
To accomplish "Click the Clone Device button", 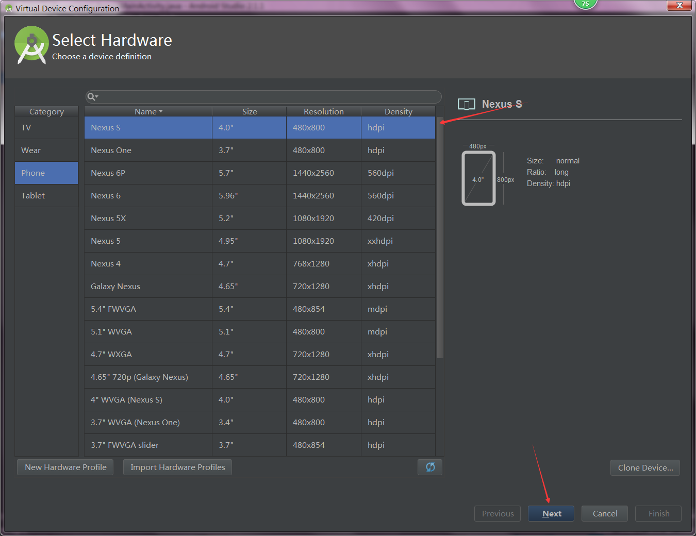I will coord(645,467).
